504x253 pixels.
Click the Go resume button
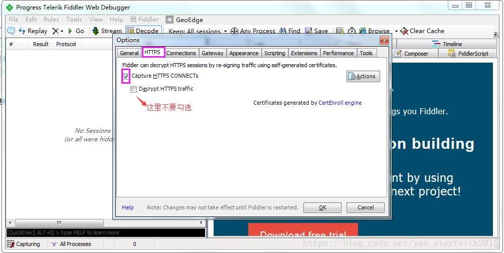pyautogui.click(x=76, y=31)
